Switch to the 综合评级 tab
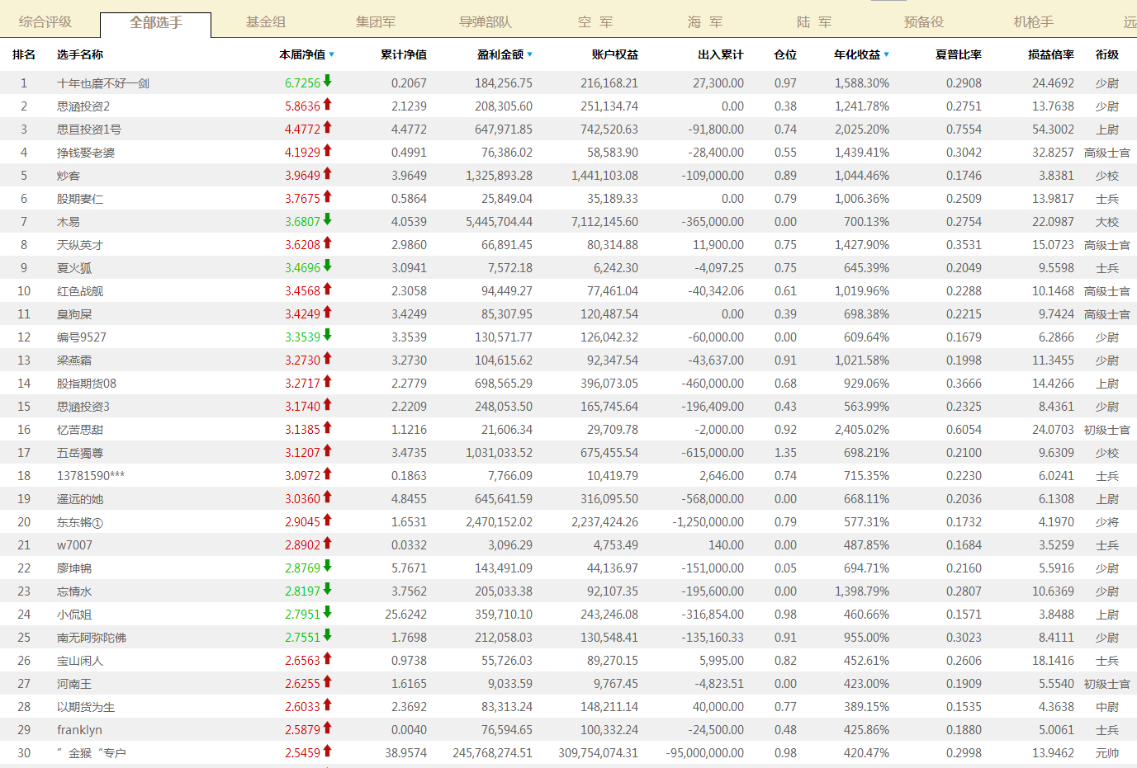 click(45, 22)
